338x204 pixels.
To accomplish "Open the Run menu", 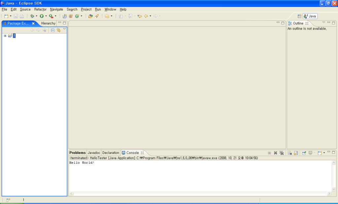I will click(98, 10).
